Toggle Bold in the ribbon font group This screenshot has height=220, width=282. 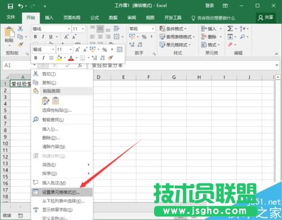click(36, 37)
